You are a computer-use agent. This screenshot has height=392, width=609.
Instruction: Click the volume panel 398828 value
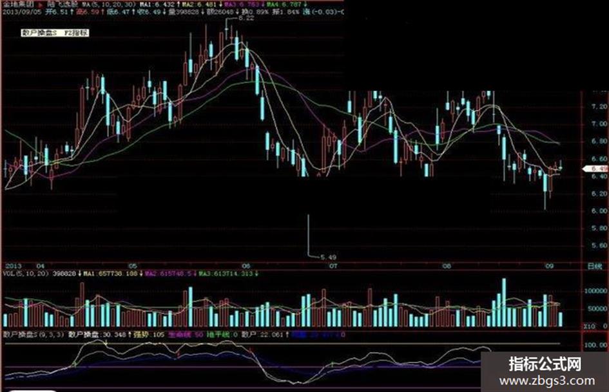click(64, 274)
